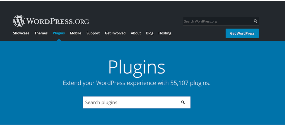Open the Blog nav link
285x128 pixels.
[x=150, y=33]
